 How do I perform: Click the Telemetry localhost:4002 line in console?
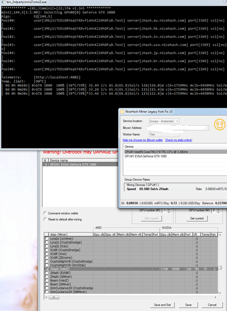click(41, 77)
